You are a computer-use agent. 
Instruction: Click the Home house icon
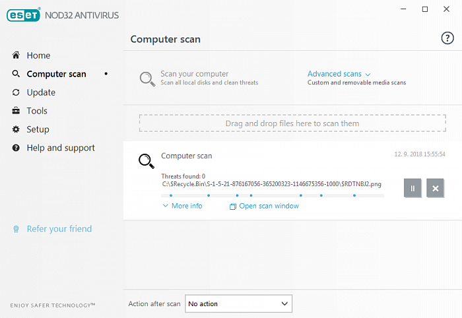click(16, 55)
